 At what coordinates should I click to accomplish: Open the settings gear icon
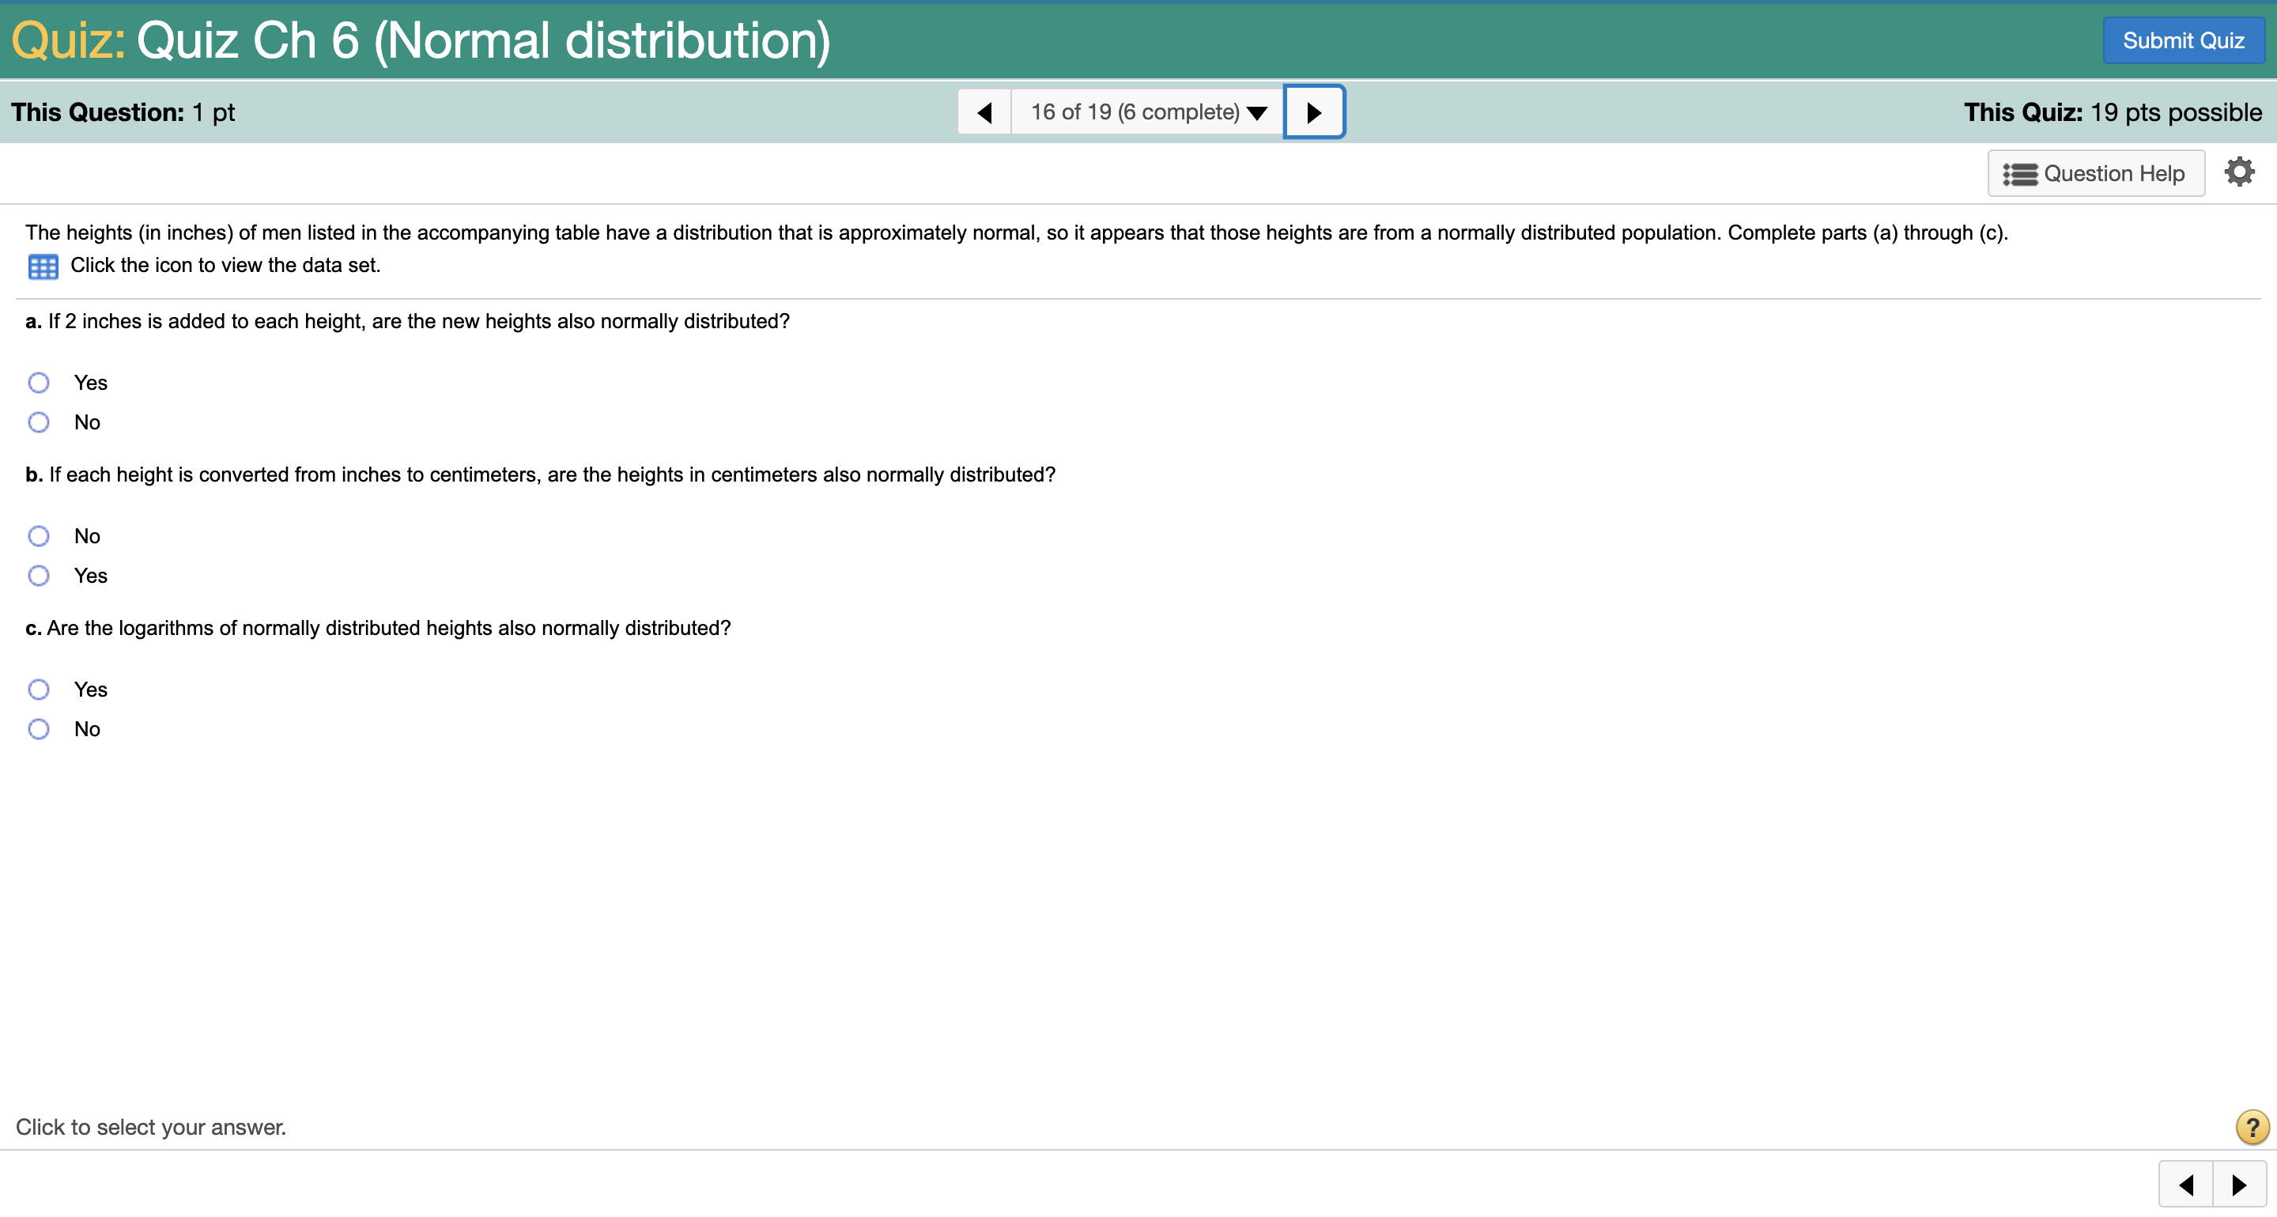2238,172
